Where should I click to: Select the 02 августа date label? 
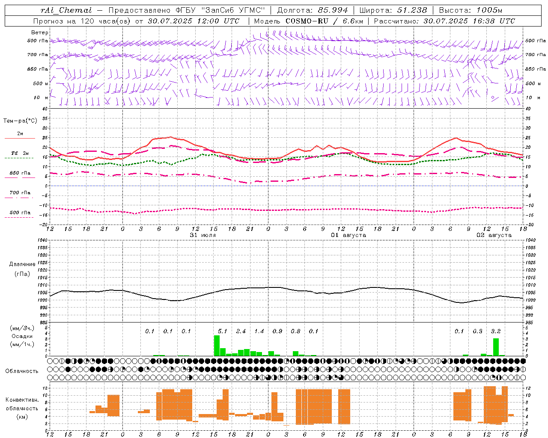[494, 235]
